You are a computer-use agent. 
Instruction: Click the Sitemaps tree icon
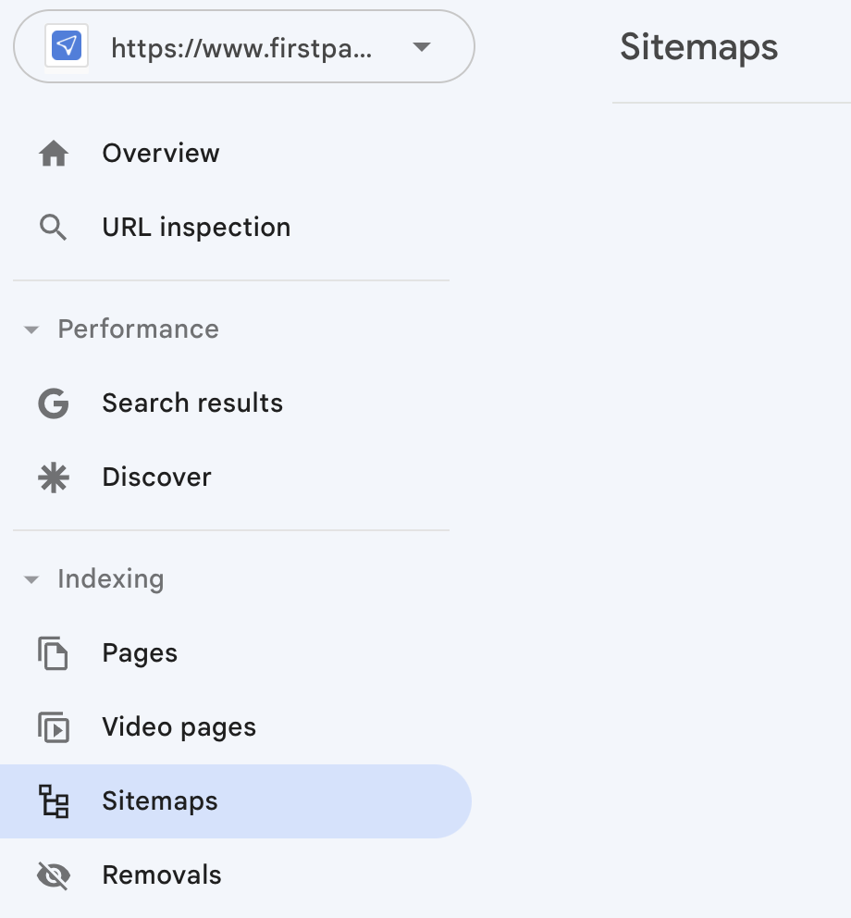point(54,801)
